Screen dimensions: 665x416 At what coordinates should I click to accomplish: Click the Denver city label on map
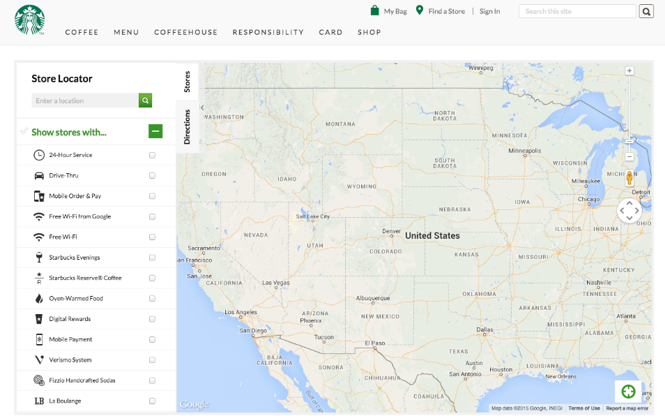coord(391,231)
